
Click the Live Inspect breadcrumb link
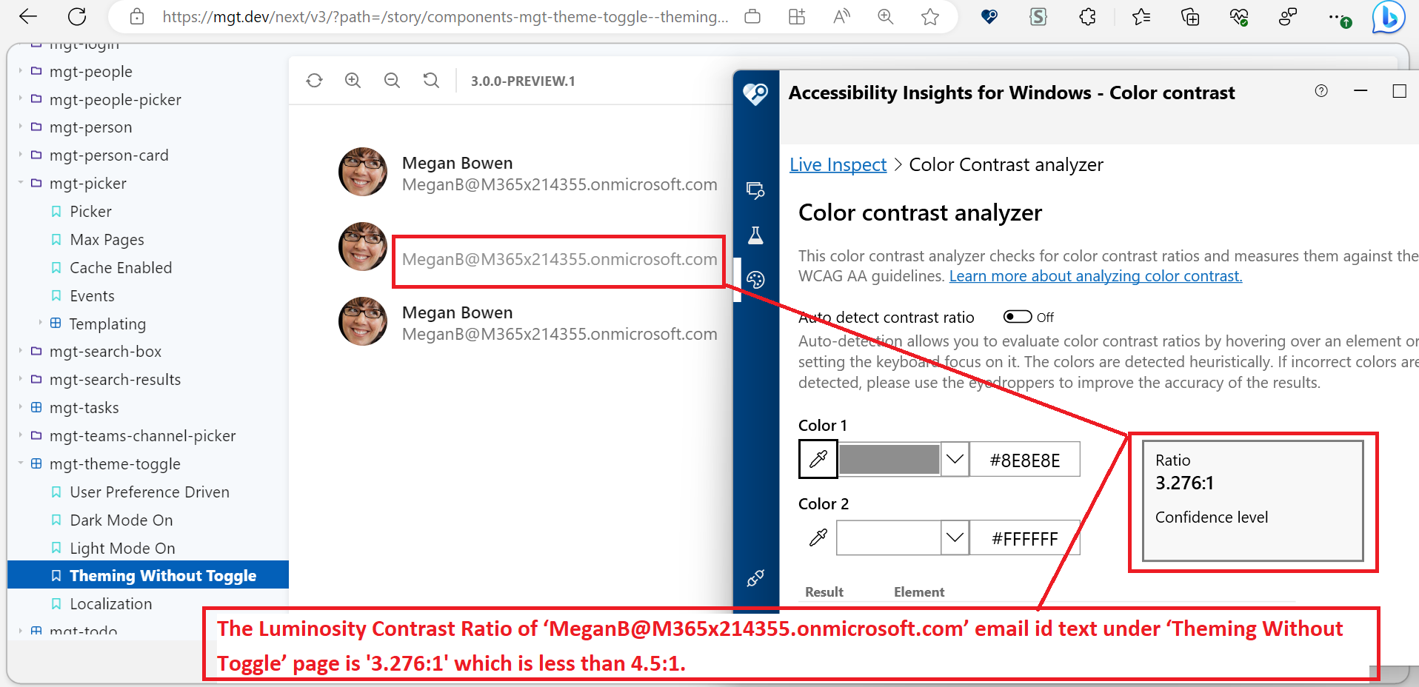[x=837, y=164]
